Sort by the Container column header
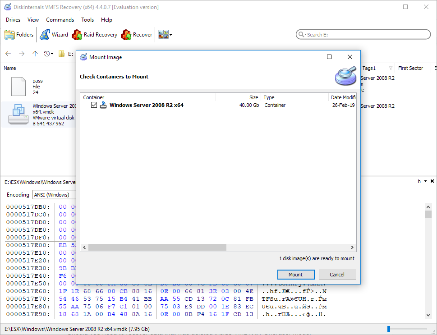This screenshot has width=437, height=335. (148, 97)
